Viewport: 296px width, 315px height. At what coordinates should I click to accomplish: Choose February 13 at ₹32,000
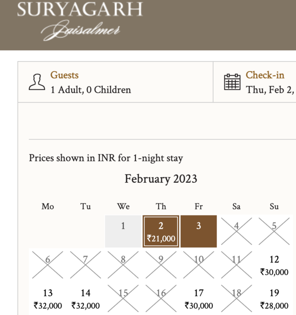tap(48, 299)
